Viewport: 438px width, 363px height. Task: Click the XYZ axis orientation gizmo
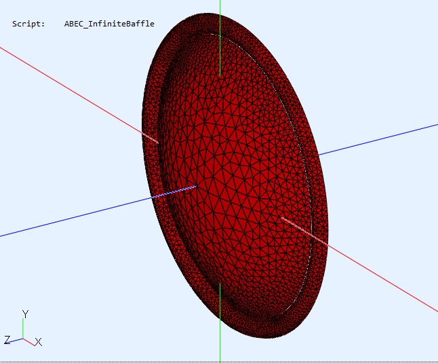pos(23,328)
